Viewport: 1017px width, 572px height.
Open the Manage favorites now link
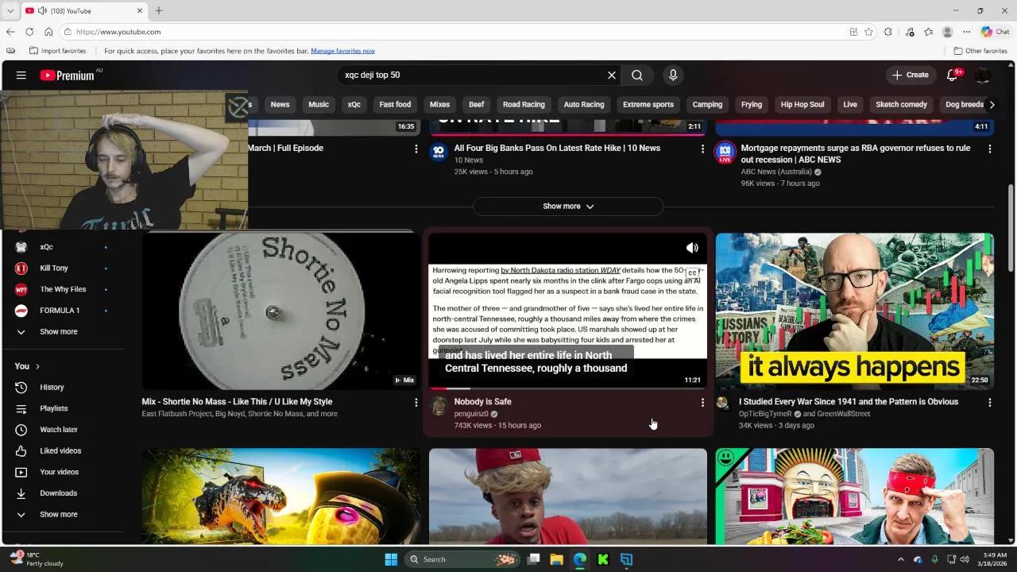[342, 51]
